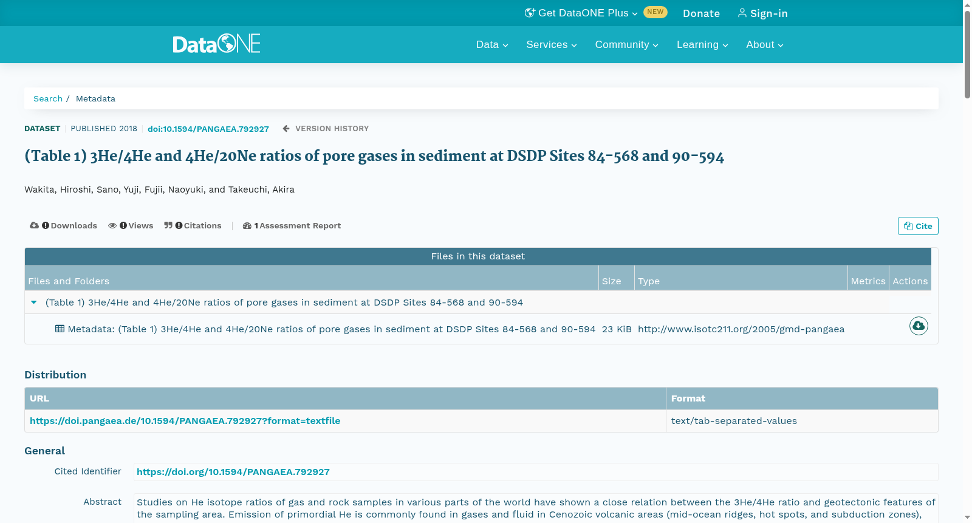
Task: Click the authors line Wakita, Hiroshi
Action: point(159,190)
